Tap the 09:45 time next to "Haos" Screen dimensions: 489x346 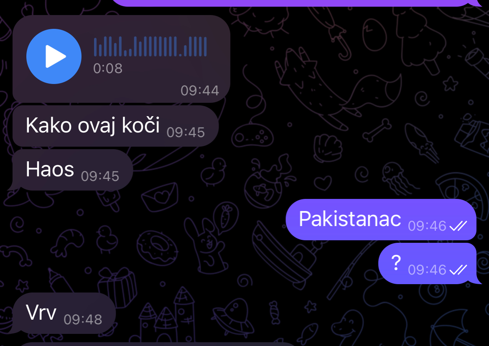tap(100, 176)
